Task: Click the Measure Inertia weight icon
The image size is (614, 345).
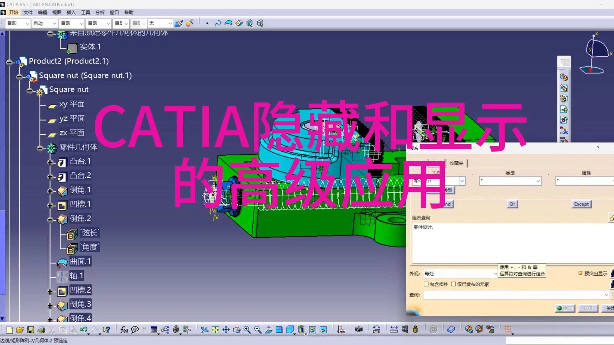Action: click(415, 330)
